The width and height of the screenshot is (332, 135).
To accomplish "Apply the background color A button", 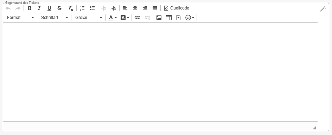I will click(x=123, y=18).
